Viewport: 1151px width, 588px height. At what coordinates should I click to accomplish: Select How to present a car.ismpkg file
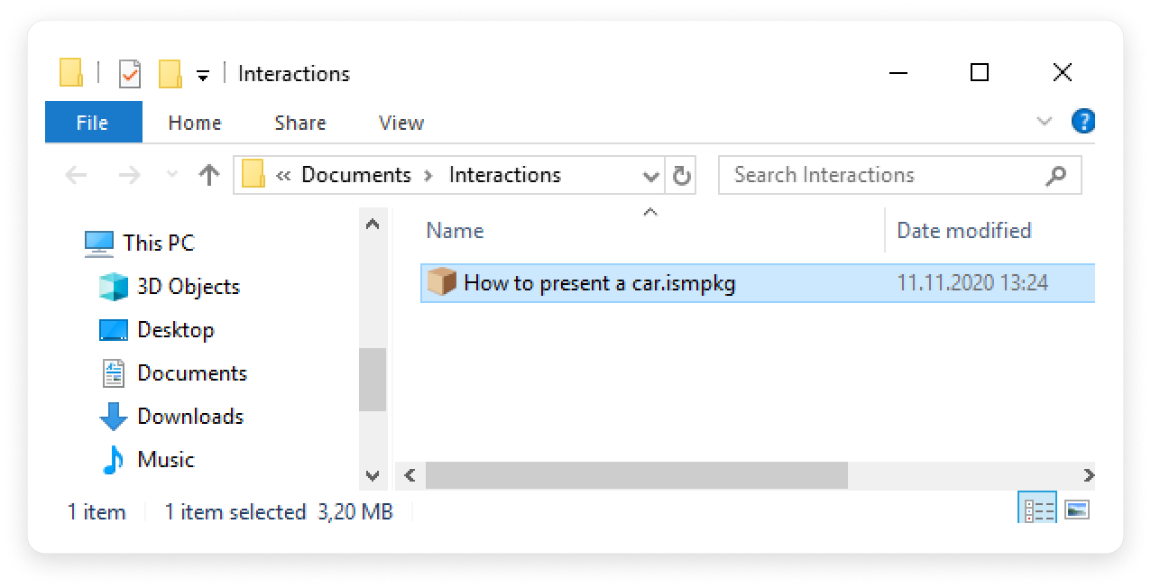coord(757,283)
